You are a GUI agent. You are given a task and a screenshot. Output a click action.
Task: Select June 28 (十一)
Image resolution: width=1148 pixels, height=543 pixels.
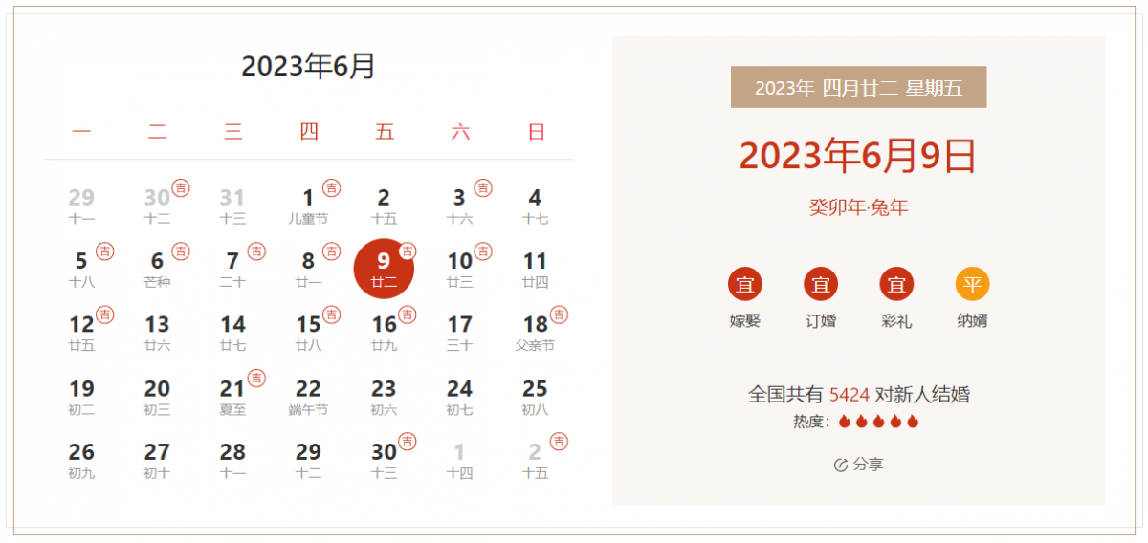[232, 460]
